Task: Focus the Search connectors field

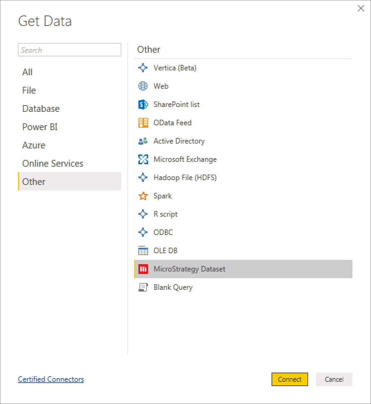Action: click(x=70, y=50)
